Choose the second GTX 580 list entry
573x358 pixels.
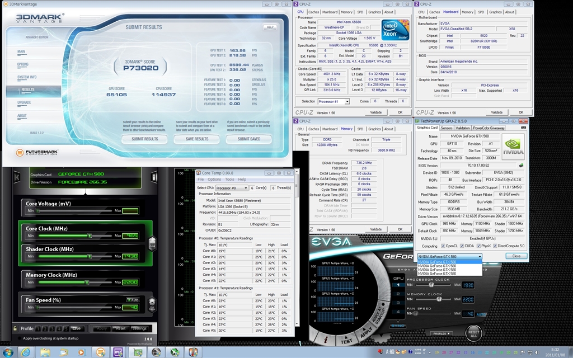450,266
